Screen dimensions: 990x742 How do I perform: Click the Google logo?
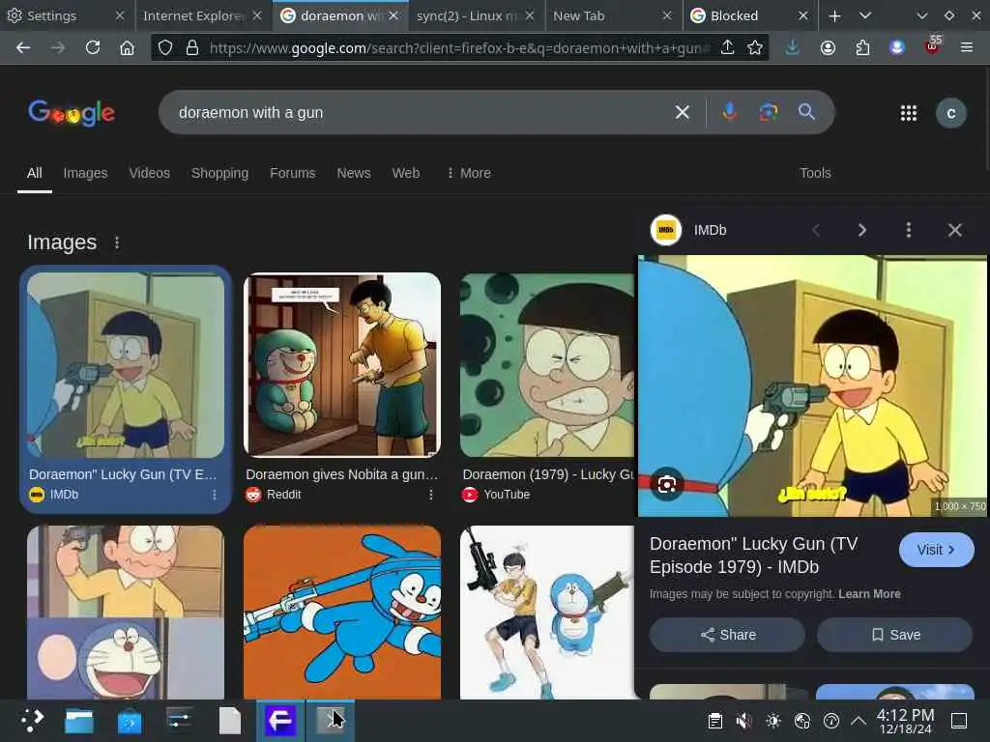click(72, 113)
